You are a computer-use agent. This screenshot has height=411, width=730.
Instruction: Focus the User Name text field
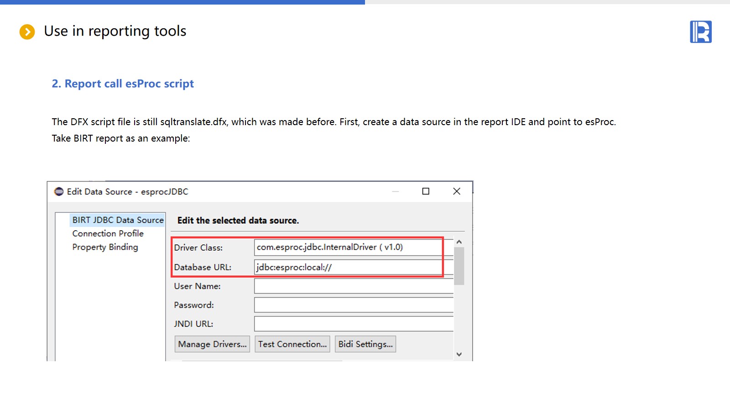tap(354, 286)
